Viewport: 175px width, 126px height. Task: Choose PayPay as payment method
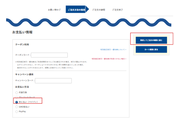coord(17,112)
